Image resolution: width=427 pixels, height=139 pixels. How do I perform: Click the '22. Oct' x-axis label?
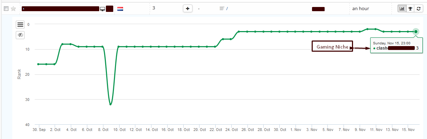[x=216, y=130]
